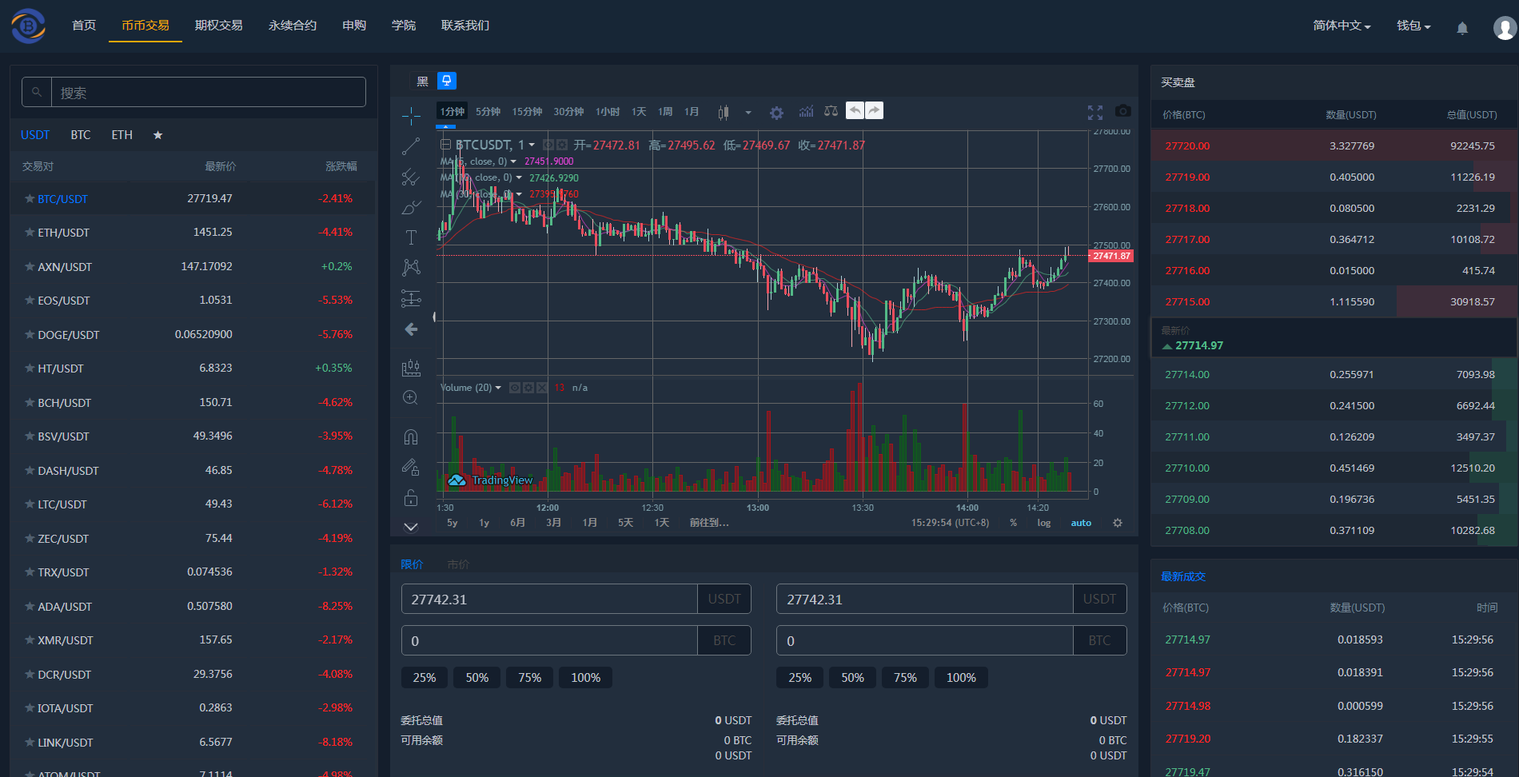Viewport: 1519px width, 777px height.
Task: Select the pitchfork drawing tool
Action: [x=411, y=177]
